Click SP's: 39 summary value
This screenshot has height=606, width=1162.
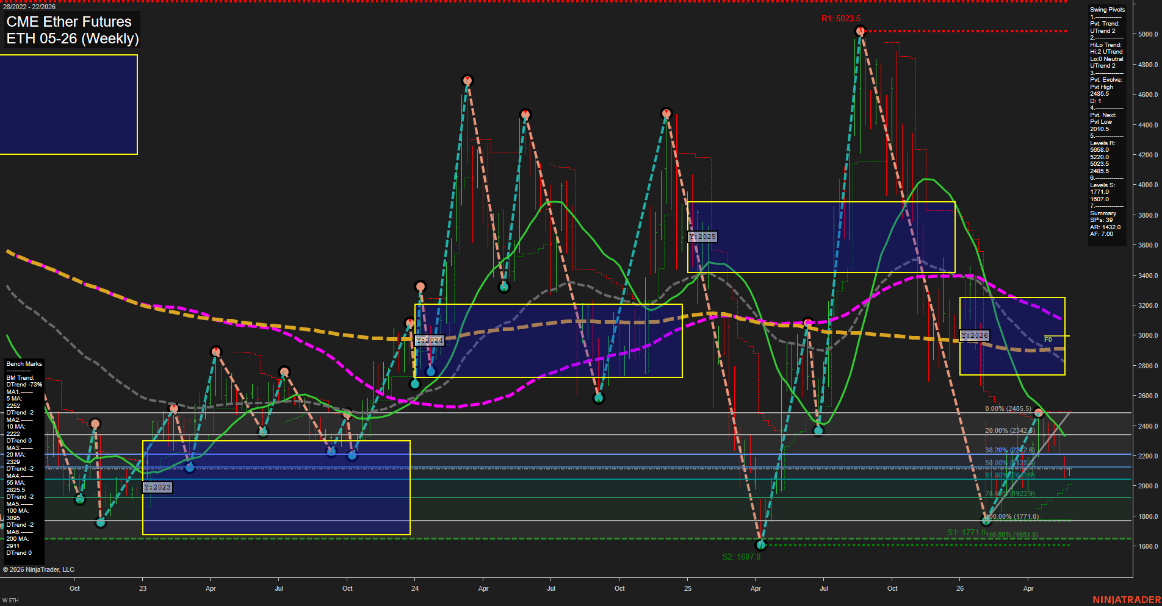click(x=1101, y=220)
